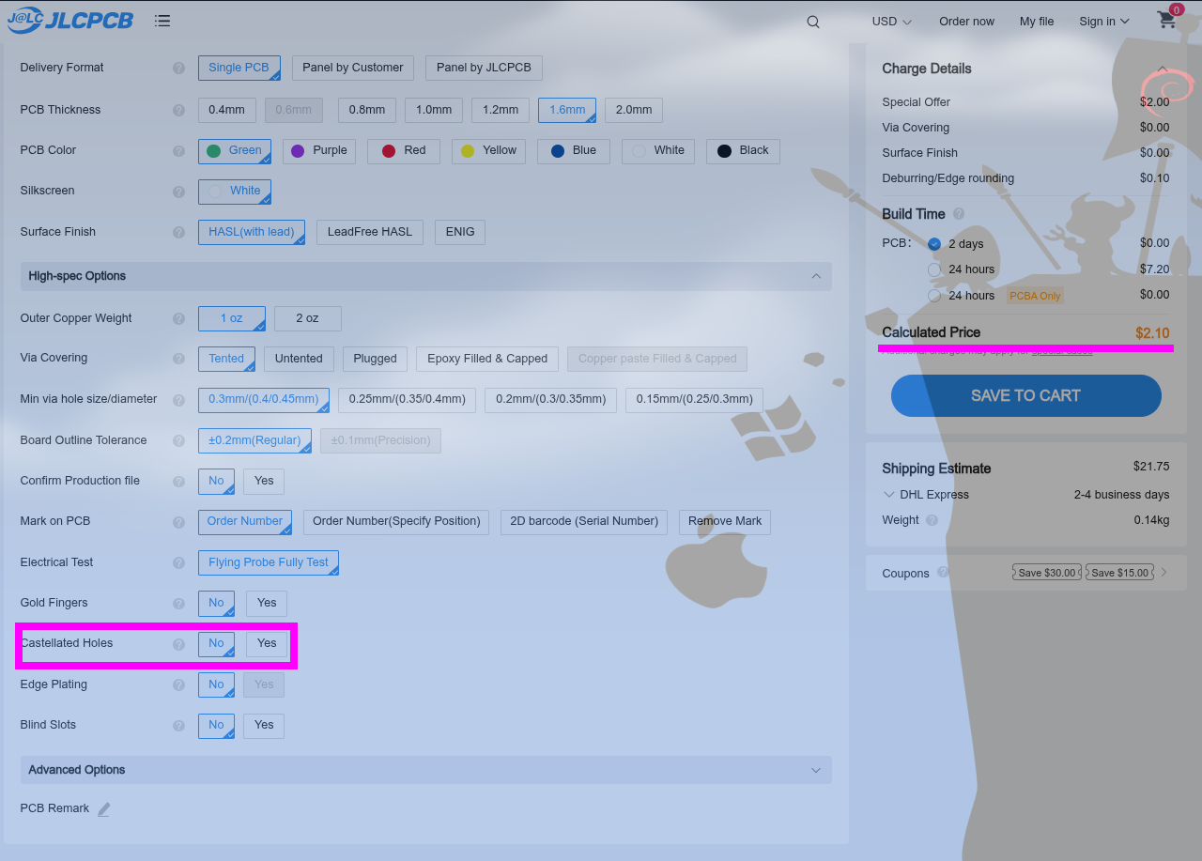The image size is (1202, 861).
Task: Set Castellated Holes to Yes
Action: click(x=267, y=644)
